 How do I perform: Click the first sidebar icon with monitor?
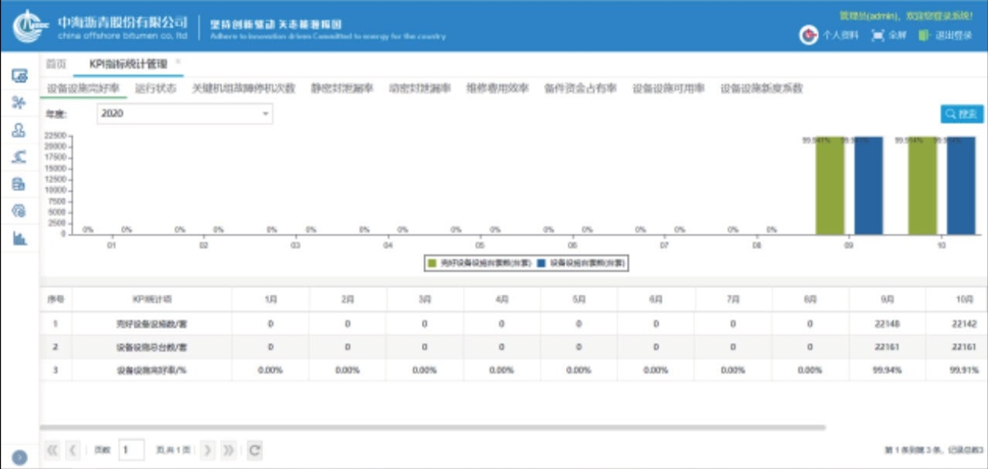point(20,76)
